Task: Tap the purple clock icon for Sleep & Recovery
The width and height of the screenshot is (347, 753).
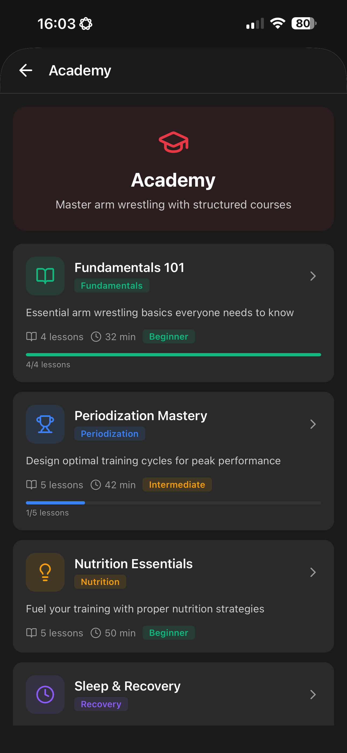Action: point(45,695)
